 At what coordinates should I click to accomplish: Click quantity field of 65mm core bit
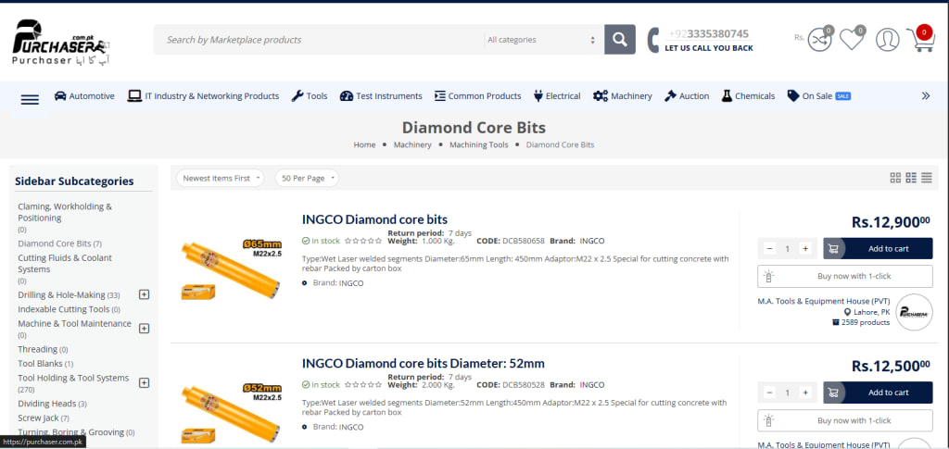pos(787,248)
